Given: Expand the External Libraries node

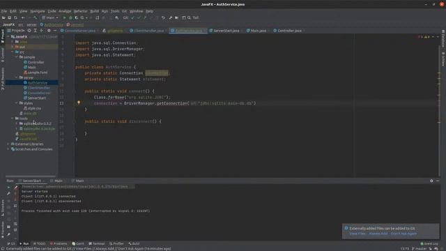Looking at the screenshot, I should coord(8,144).
